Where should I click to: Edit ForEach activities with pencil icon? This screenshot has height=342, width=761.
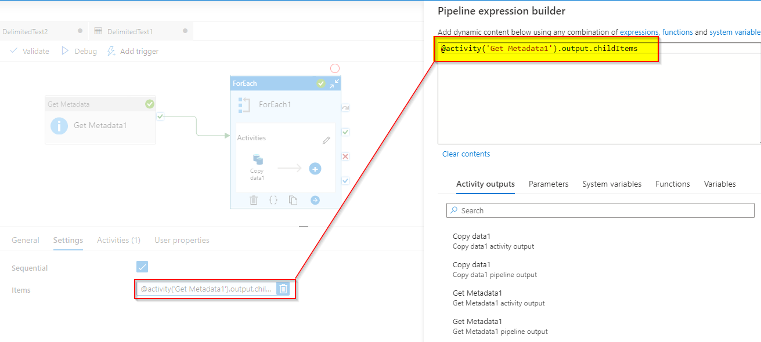326,140
